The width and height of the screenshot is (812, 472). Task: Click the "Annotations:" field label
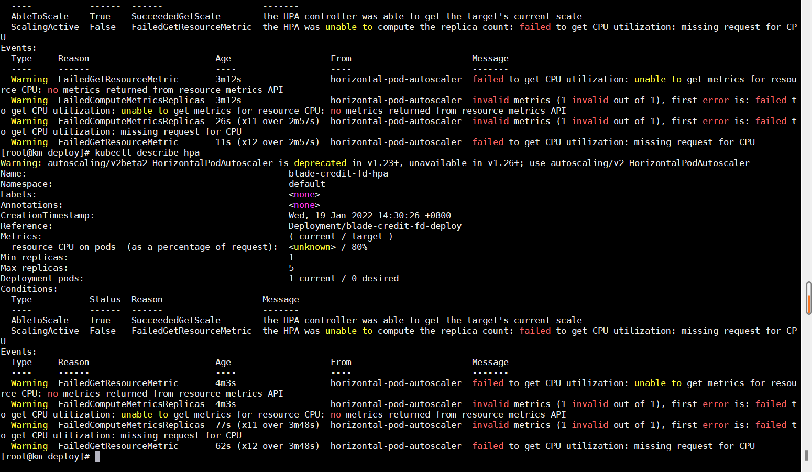32,205
